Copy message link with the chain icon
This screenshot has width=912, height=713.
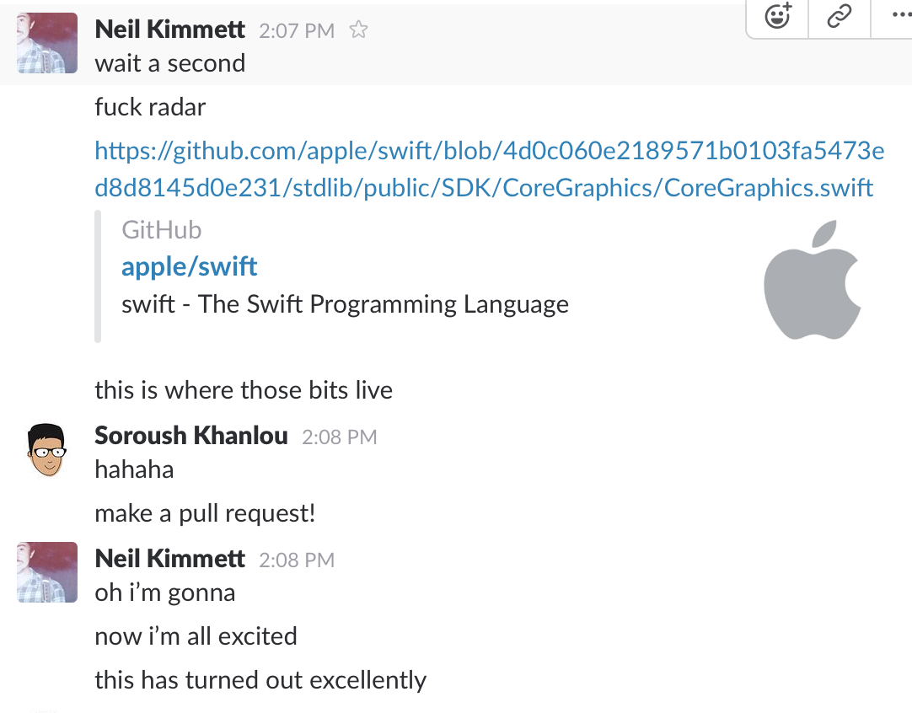pyautogui.click(x=840, y=16)
